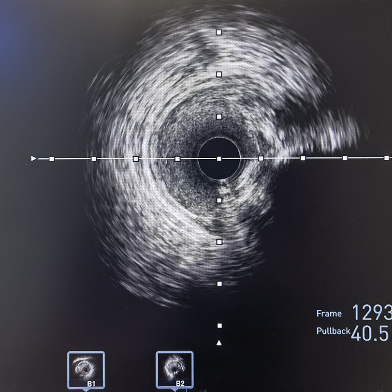Select the B2 bookmark thumbnail
392x392 pixels.
tap(174, 369)
